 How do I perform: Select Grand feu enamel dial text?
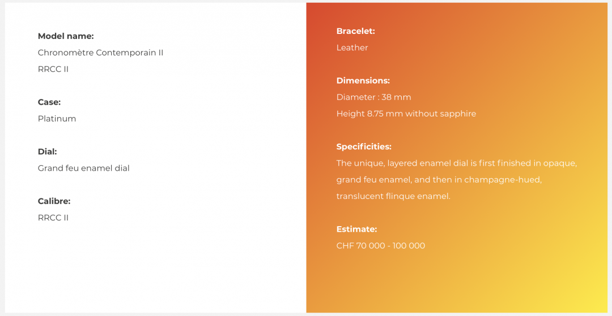pos(83,168)
